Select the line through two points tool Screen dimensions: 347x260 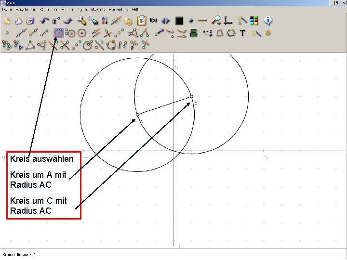tap(22, 33)
